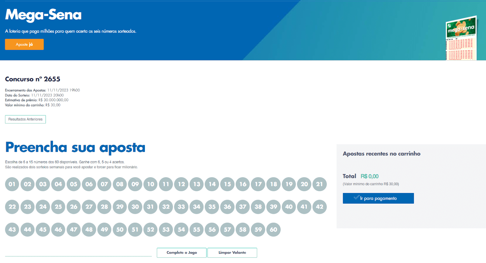
Task: Select number 22
Action: click(12, 207)
